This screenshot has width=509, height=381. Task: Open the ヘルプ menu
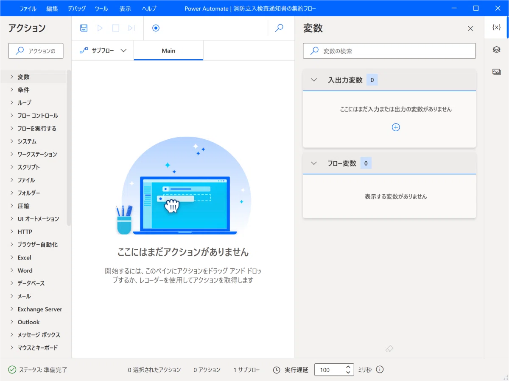pos(149,8)
